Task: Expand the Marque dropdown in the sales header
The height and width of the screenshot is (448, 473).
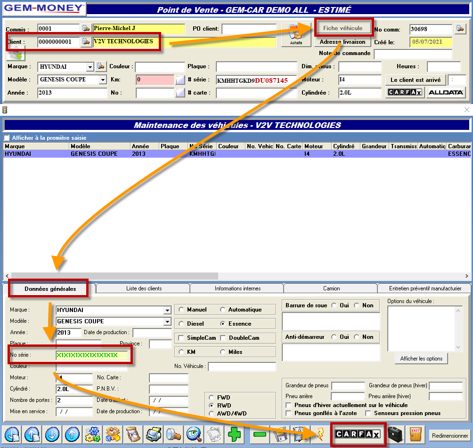Action: tap(90, 67)
